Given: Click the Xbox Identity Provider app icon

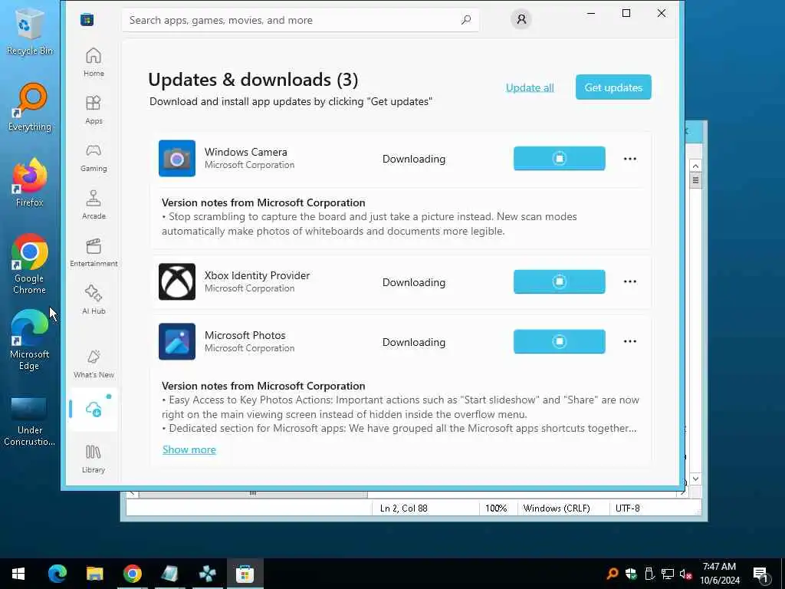Looking at the screenshot, I should point(177,281).
